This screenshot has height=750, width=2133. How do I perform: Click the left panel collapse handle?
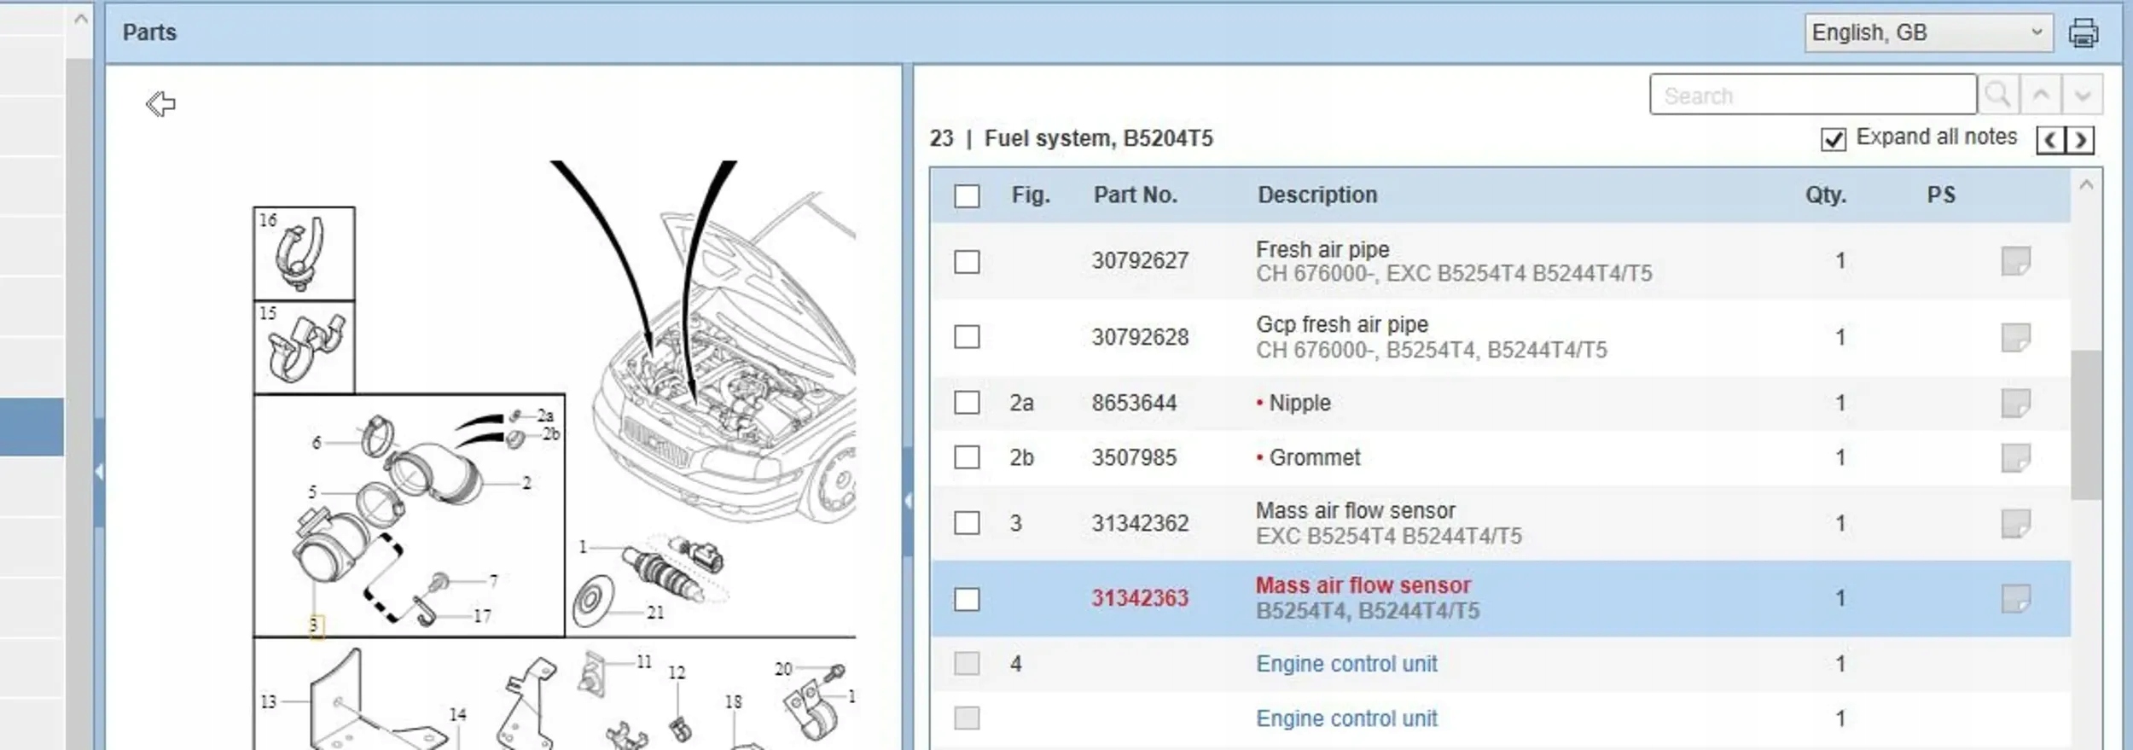[99, 472]
